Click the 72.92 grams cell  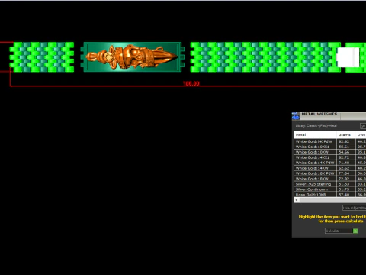coord(346,179)
